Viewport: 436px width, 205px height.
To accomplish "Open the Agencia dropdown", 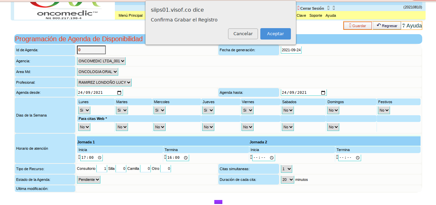I will point(101,61).
